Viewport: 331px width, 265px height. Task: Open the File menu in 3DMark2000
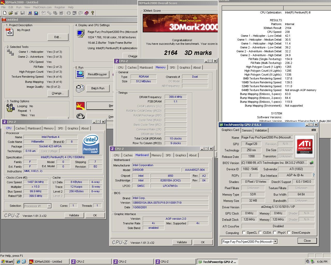3,7
